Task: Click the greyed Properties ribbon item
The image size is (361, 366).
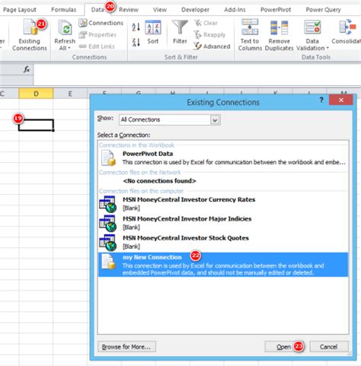Action: click(97, 35)
